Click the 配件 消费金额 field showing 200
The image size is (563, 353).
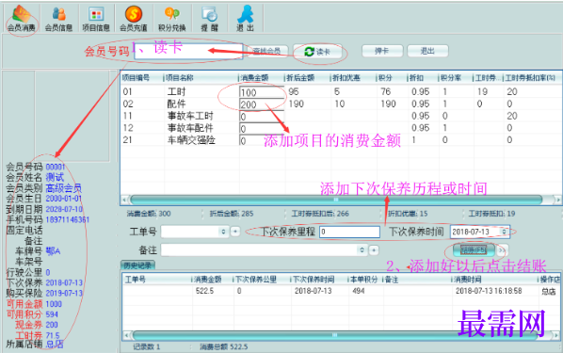262,104
